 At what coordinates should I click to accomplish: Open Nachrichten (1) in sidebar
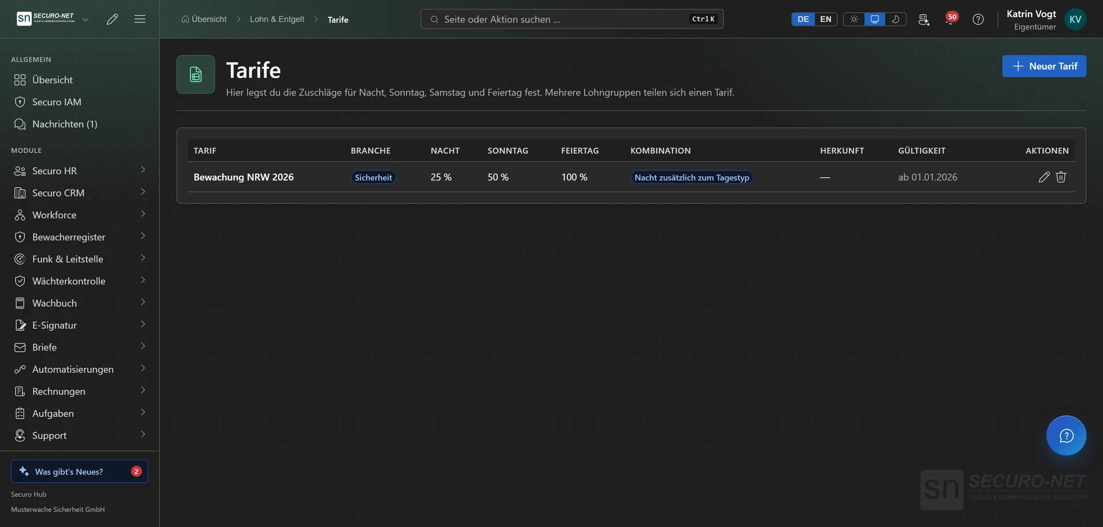[80, 124]
